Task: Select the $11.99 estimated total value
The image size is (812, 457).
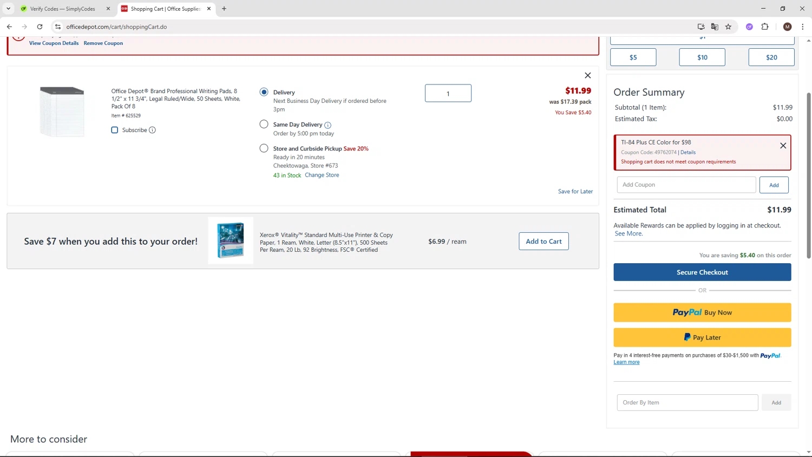Action: [x=779, y=210]
